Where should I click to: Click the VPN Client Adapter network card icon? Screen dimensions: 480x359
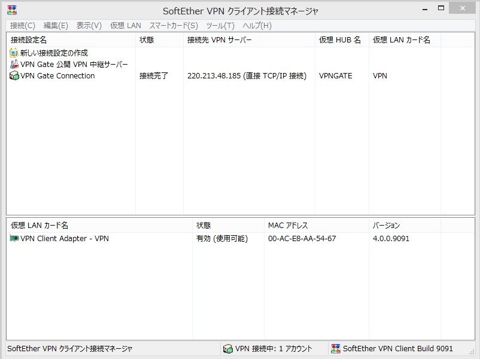[x=14, y=238]
